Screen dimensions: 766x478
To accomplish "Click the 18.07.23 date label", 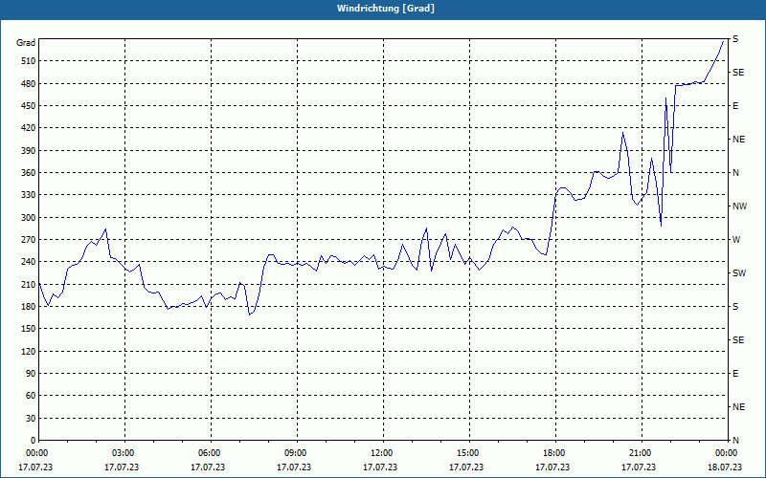I will 725,467.
